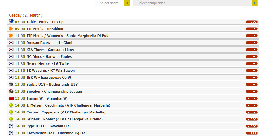This screenshot has height=136, width=260.
Task: Click VIDEO badge for Doosan Bears match
Action: pyautogui.click(x=252, y=43)
